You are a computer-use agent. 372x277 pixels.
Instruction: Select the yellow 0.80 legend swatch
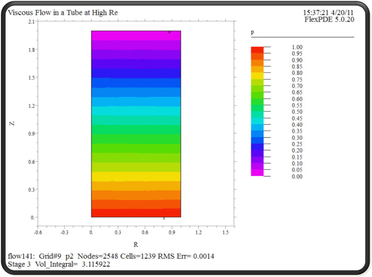(257, 76)
